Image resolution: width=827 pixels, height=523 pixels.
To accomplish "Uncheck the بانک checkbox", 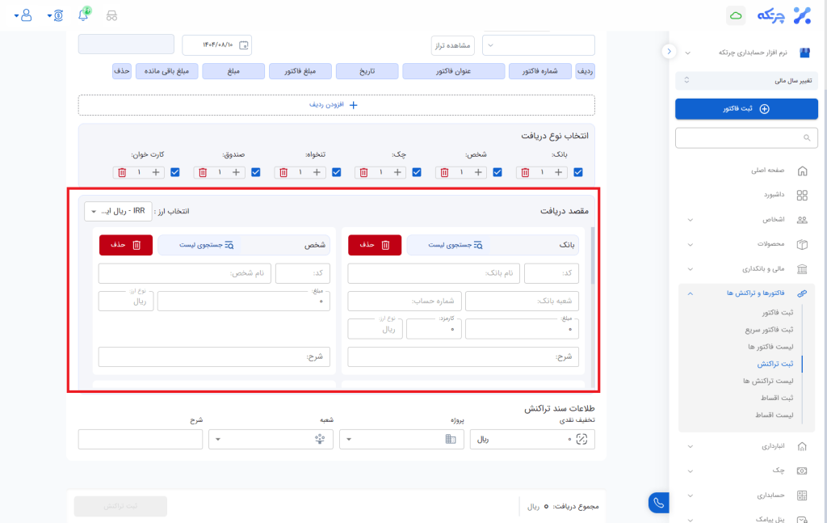I will (x=578, y=172).
